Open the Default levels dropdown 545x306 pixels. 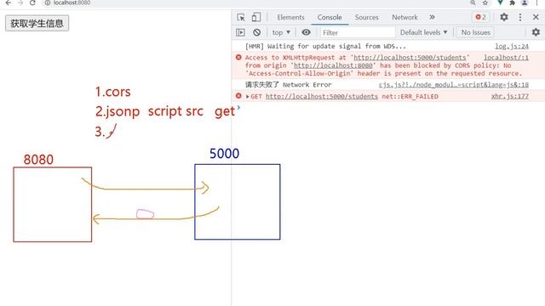point(423,32)
